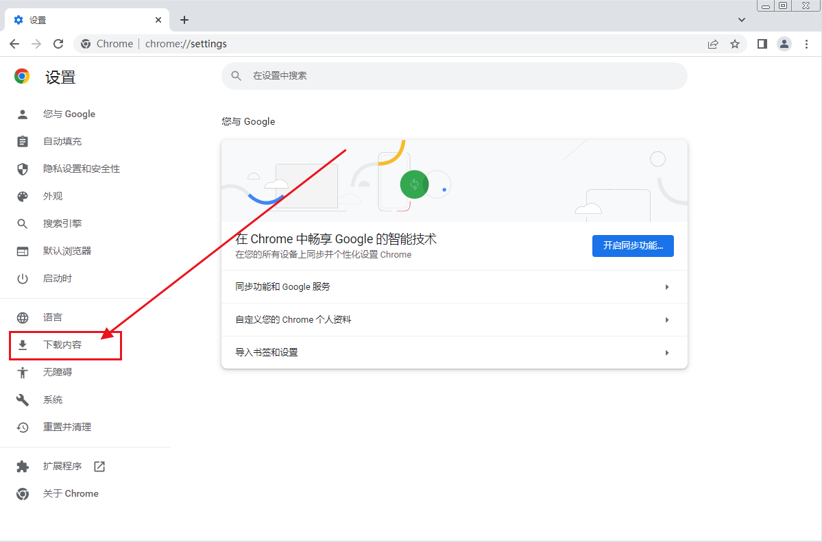Click the power icon for 启动时
This screenshot has height=542, width=822.
[x=23, y=279]
